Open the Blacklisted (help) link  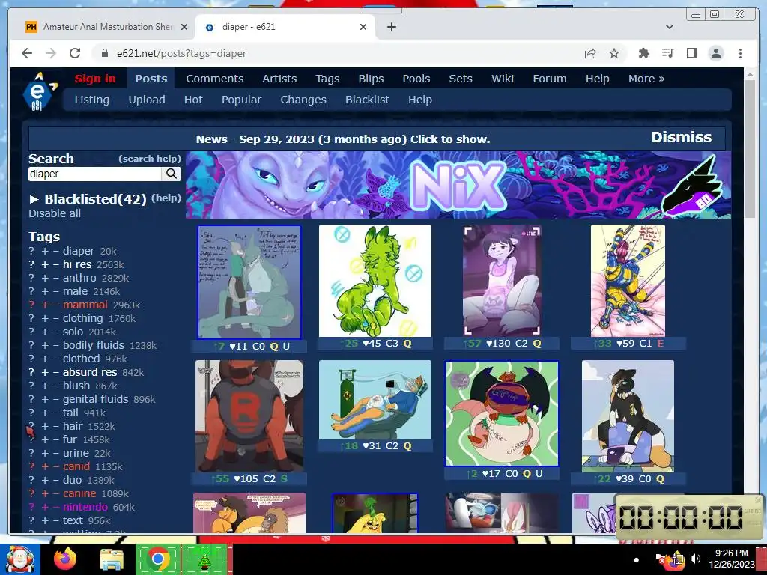point(166,198)
